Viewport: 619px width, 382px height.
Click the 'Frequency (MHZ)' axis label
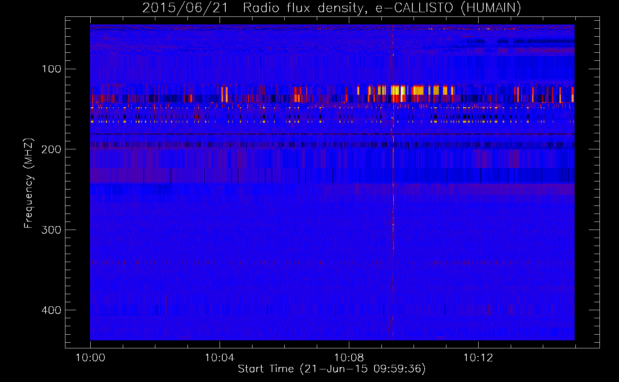point(29,183)
